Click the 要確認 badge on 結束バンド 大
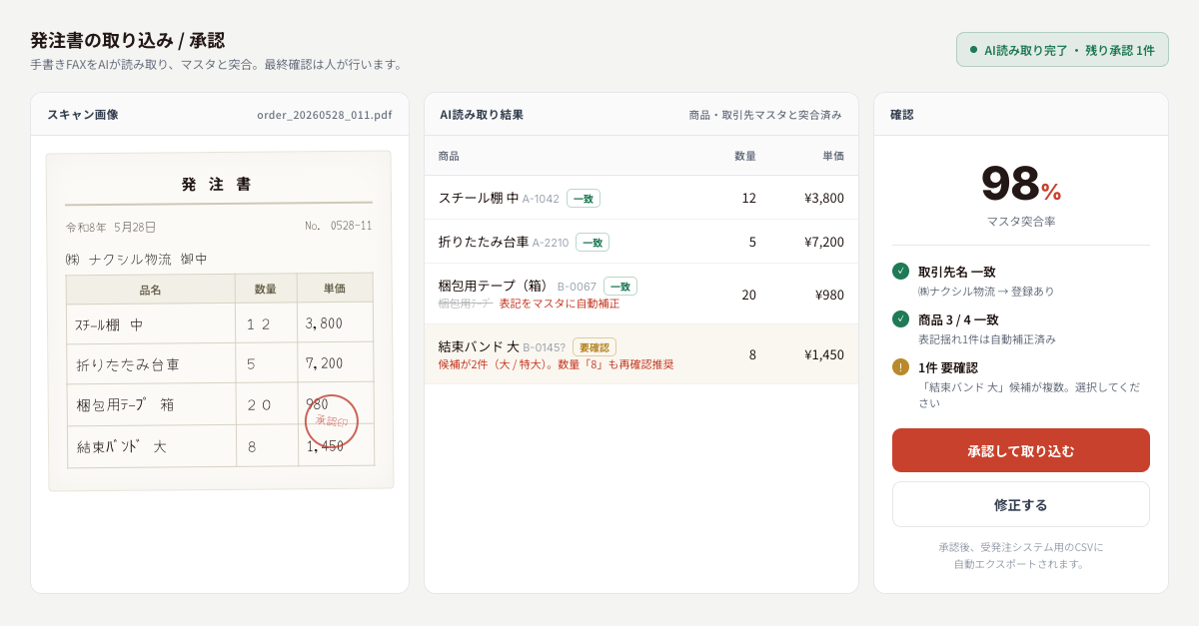The width and height of the screenshot is (1199, 626). (595, 346)
